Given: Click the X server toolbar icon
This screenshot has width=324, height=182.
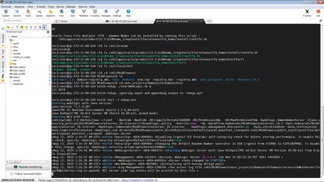Looking at the screenshot, I should coord(307,13).
